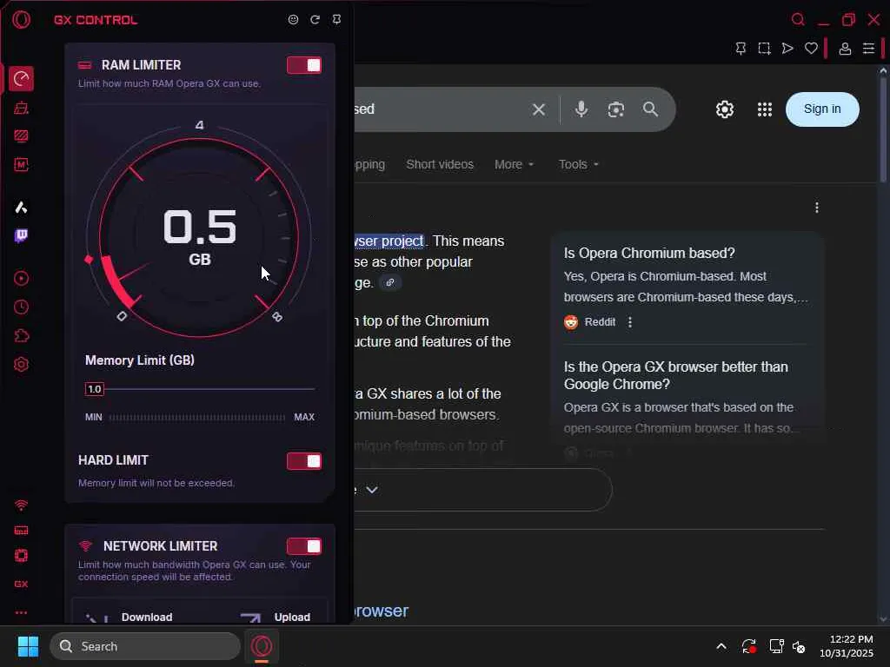The image size is (890, 667).
Task: Open the browser search magnifier in title bar
Action: point(798,20)
